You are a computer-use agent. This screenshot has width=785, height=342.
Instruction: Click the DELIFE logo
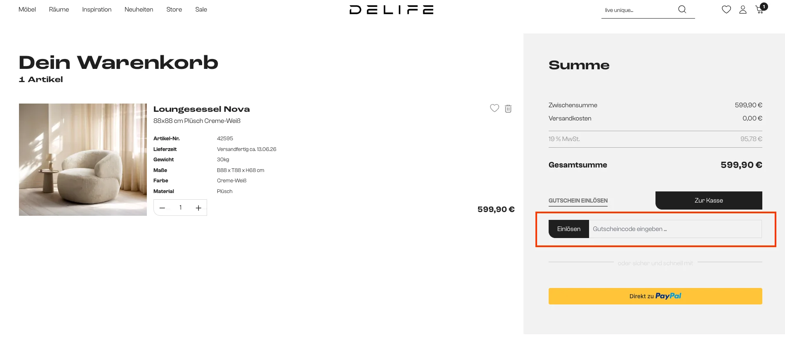click(391, 10)
